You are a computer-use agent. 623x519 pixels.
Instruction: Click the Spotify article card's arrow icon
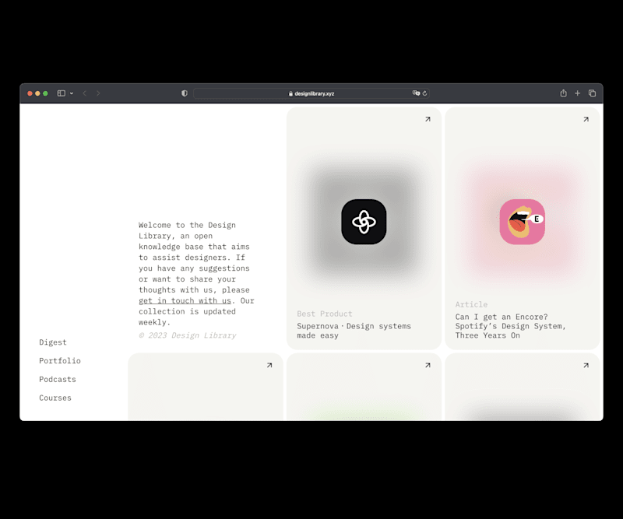coord(586,119)
